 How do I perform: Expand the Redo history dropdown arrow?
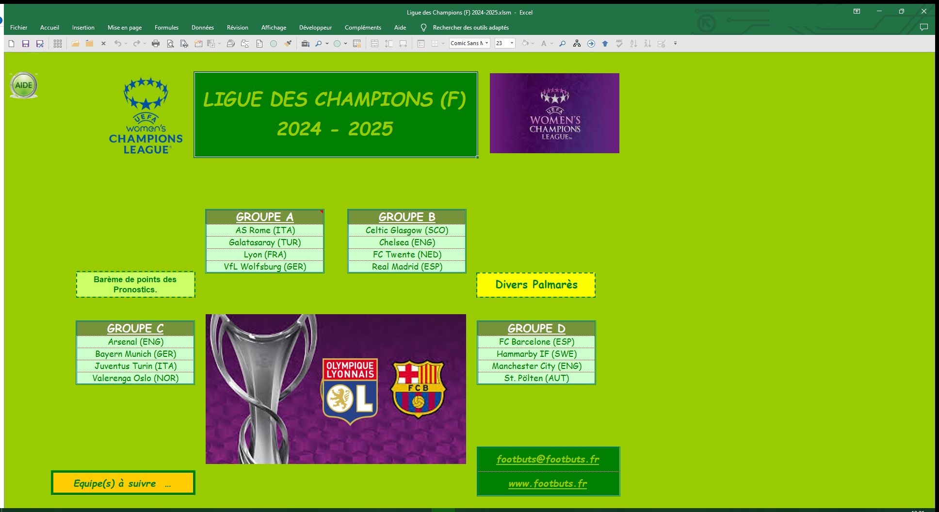(145, 44)
